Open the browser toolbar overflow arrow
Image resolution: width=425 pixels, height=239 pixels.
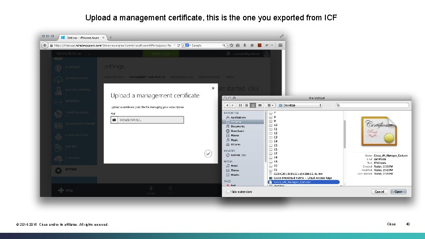coord(272,45)
